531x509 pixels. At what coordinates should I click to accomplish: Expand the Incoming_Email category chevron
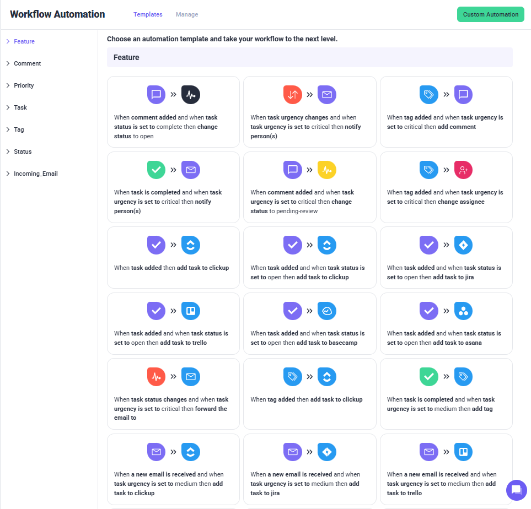[8, 174]
